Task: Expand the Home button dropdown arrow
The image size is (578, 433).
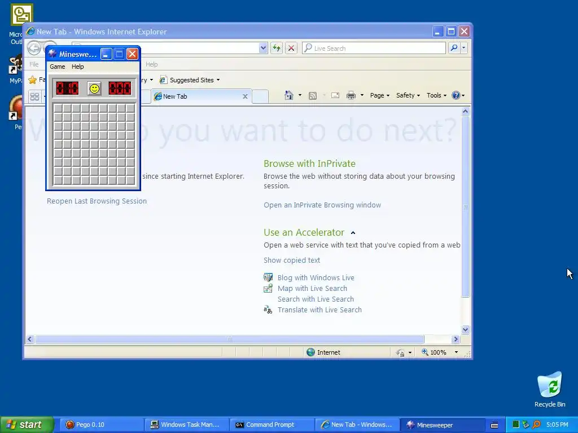Action: (300, 95)
